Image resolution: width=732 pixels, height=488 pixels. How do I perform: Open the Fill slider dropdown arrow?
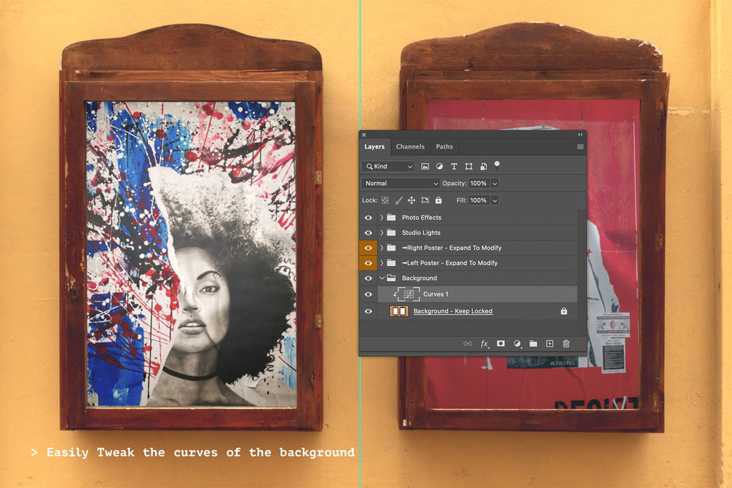pos(495,200)
